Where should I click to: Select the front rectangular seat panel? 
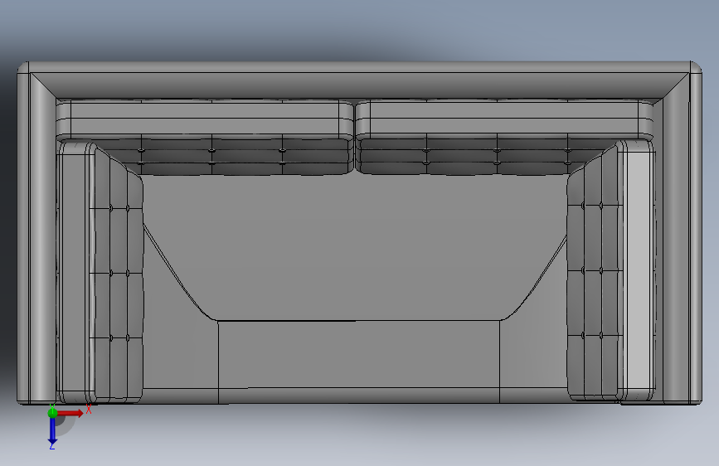(x=358, y=354)
